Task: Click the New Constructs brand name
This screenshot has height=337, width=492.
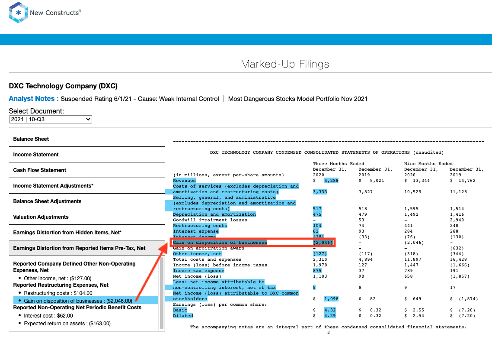Action: coord(55,13)
